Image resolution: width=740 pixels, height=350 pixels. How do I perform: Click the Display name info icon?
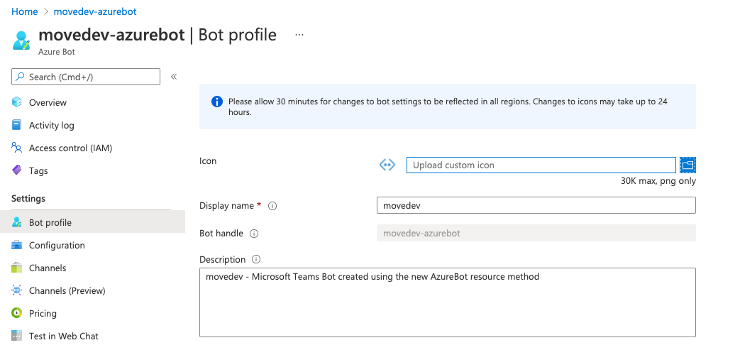tap(272, 206)
